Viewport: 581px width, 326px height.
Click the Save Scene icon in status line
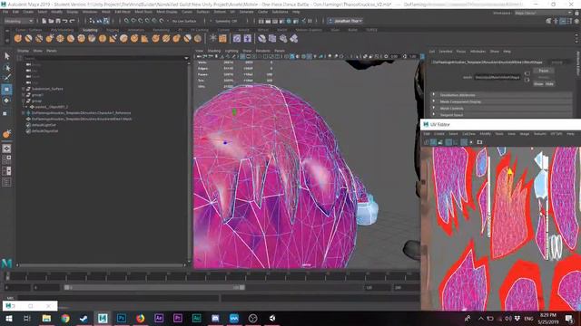[58, 21]
